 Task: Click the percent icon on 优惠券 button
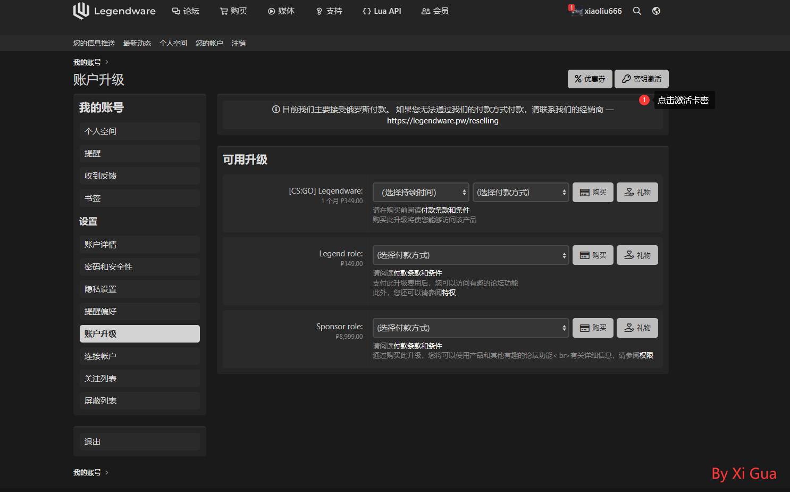(579, 79)
